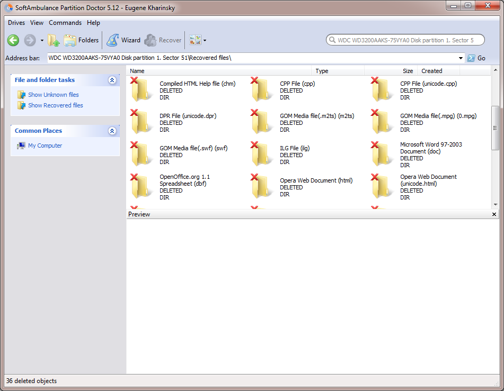Click Show Recovered files link
504x391 pixels.
55,105
